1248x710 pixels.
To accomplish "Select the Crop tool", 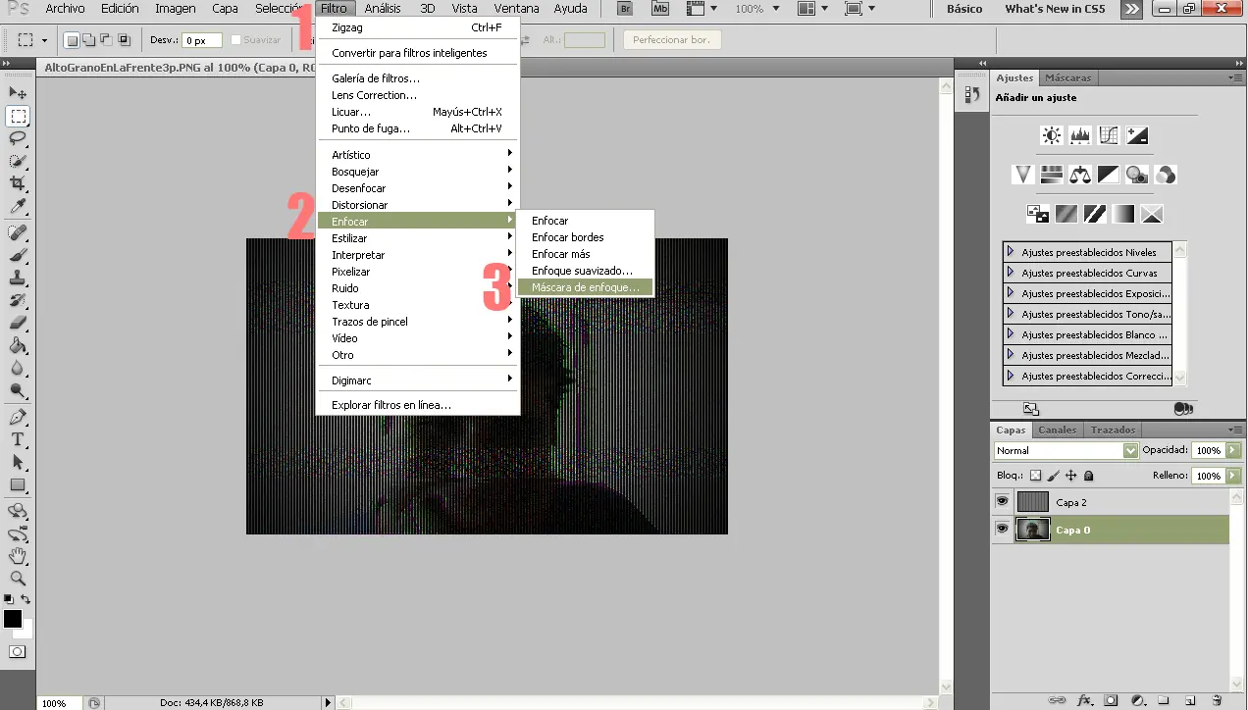I will point(18,183).
